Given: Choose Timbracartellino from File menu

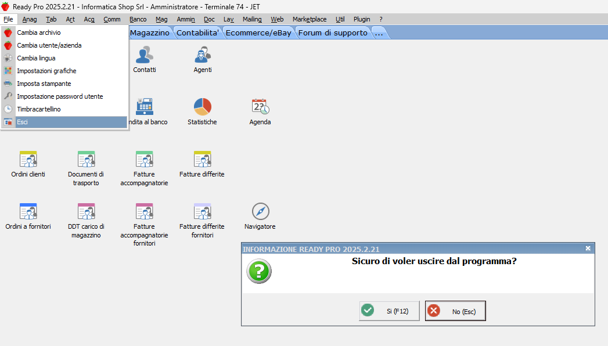Looking at the screenshot, I should click(x=64, y=109).
